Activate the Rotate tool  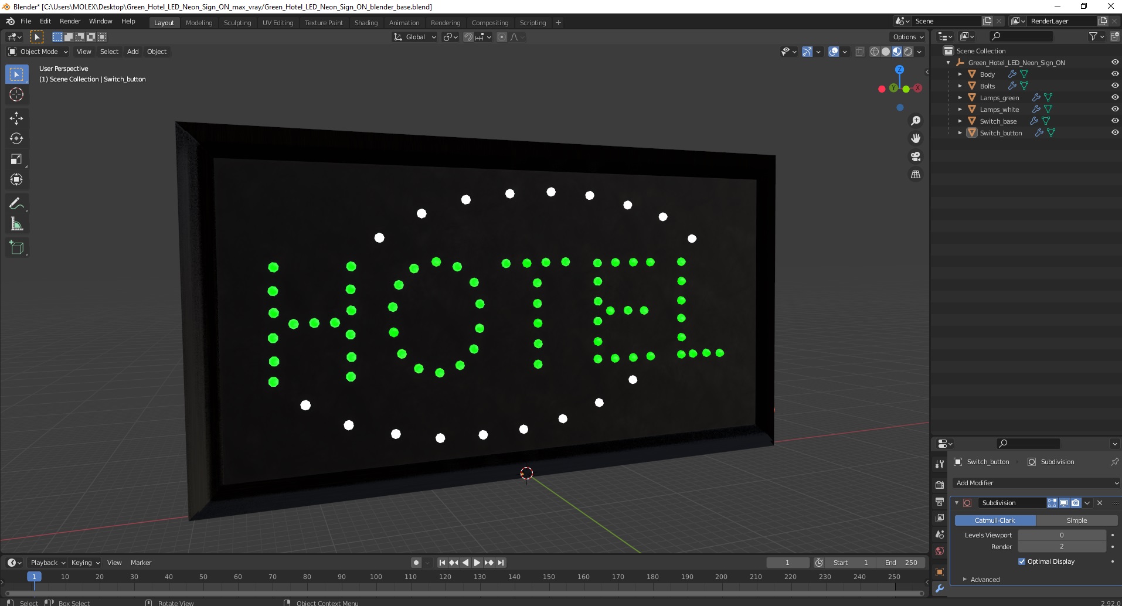(x=16, y=138)
